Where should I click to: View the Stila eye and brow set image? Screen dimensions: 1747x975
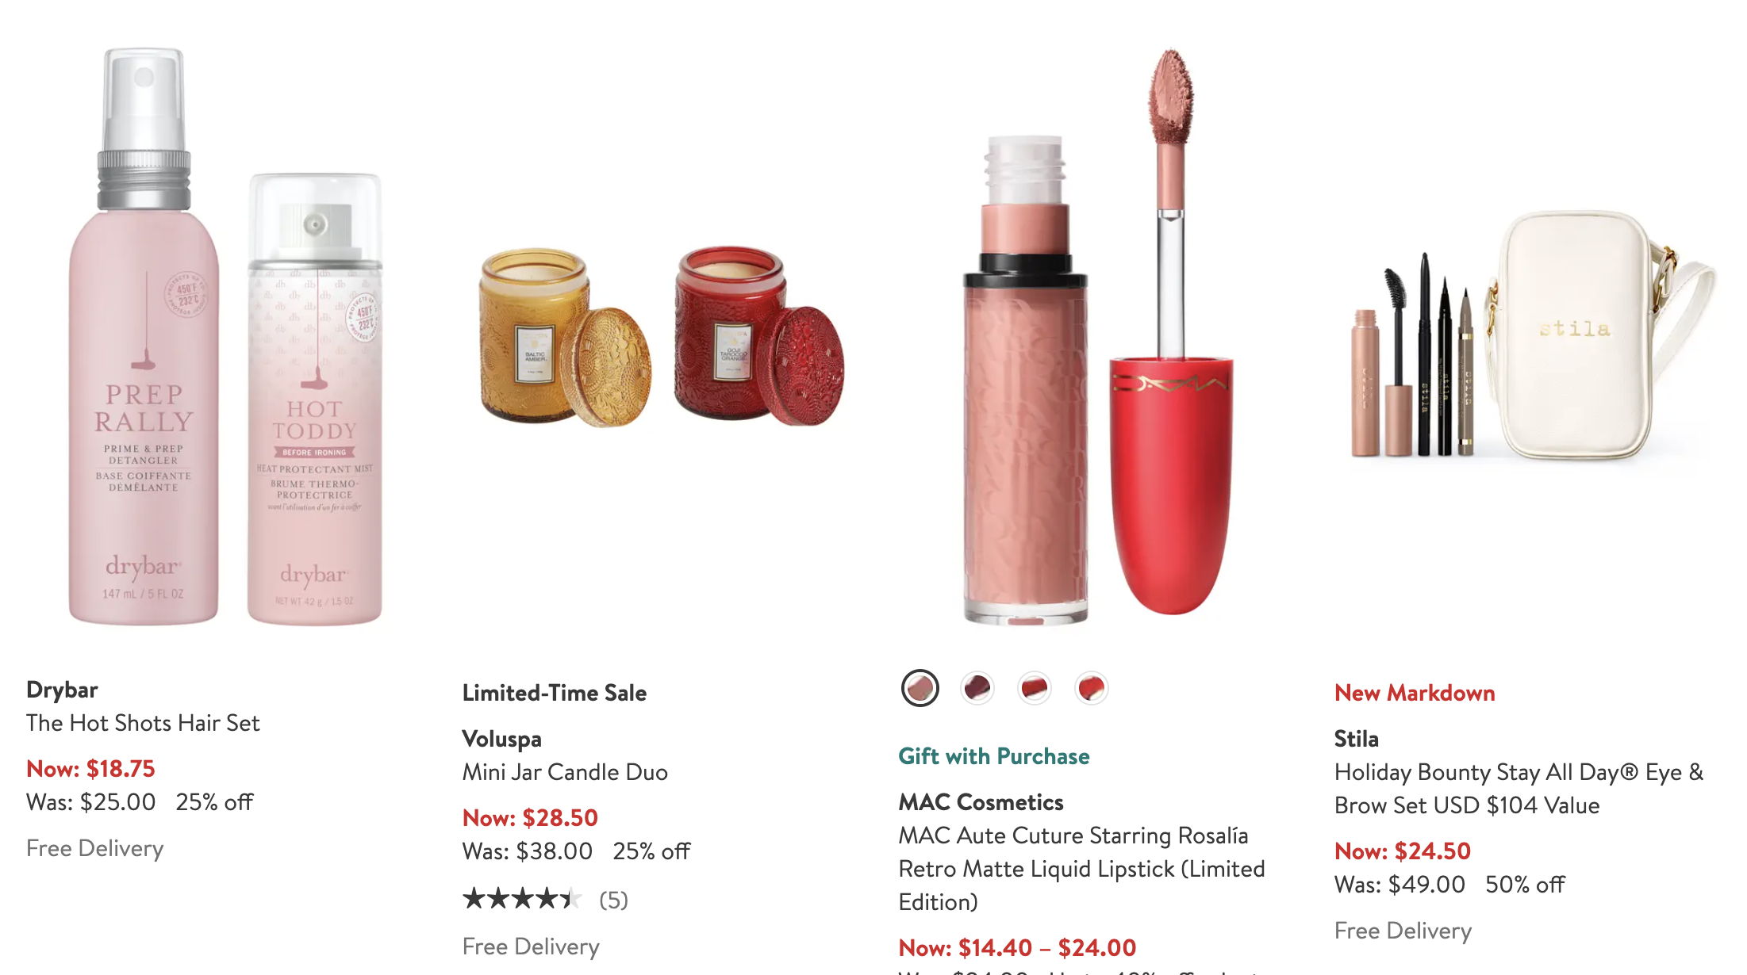[1534, 337]
